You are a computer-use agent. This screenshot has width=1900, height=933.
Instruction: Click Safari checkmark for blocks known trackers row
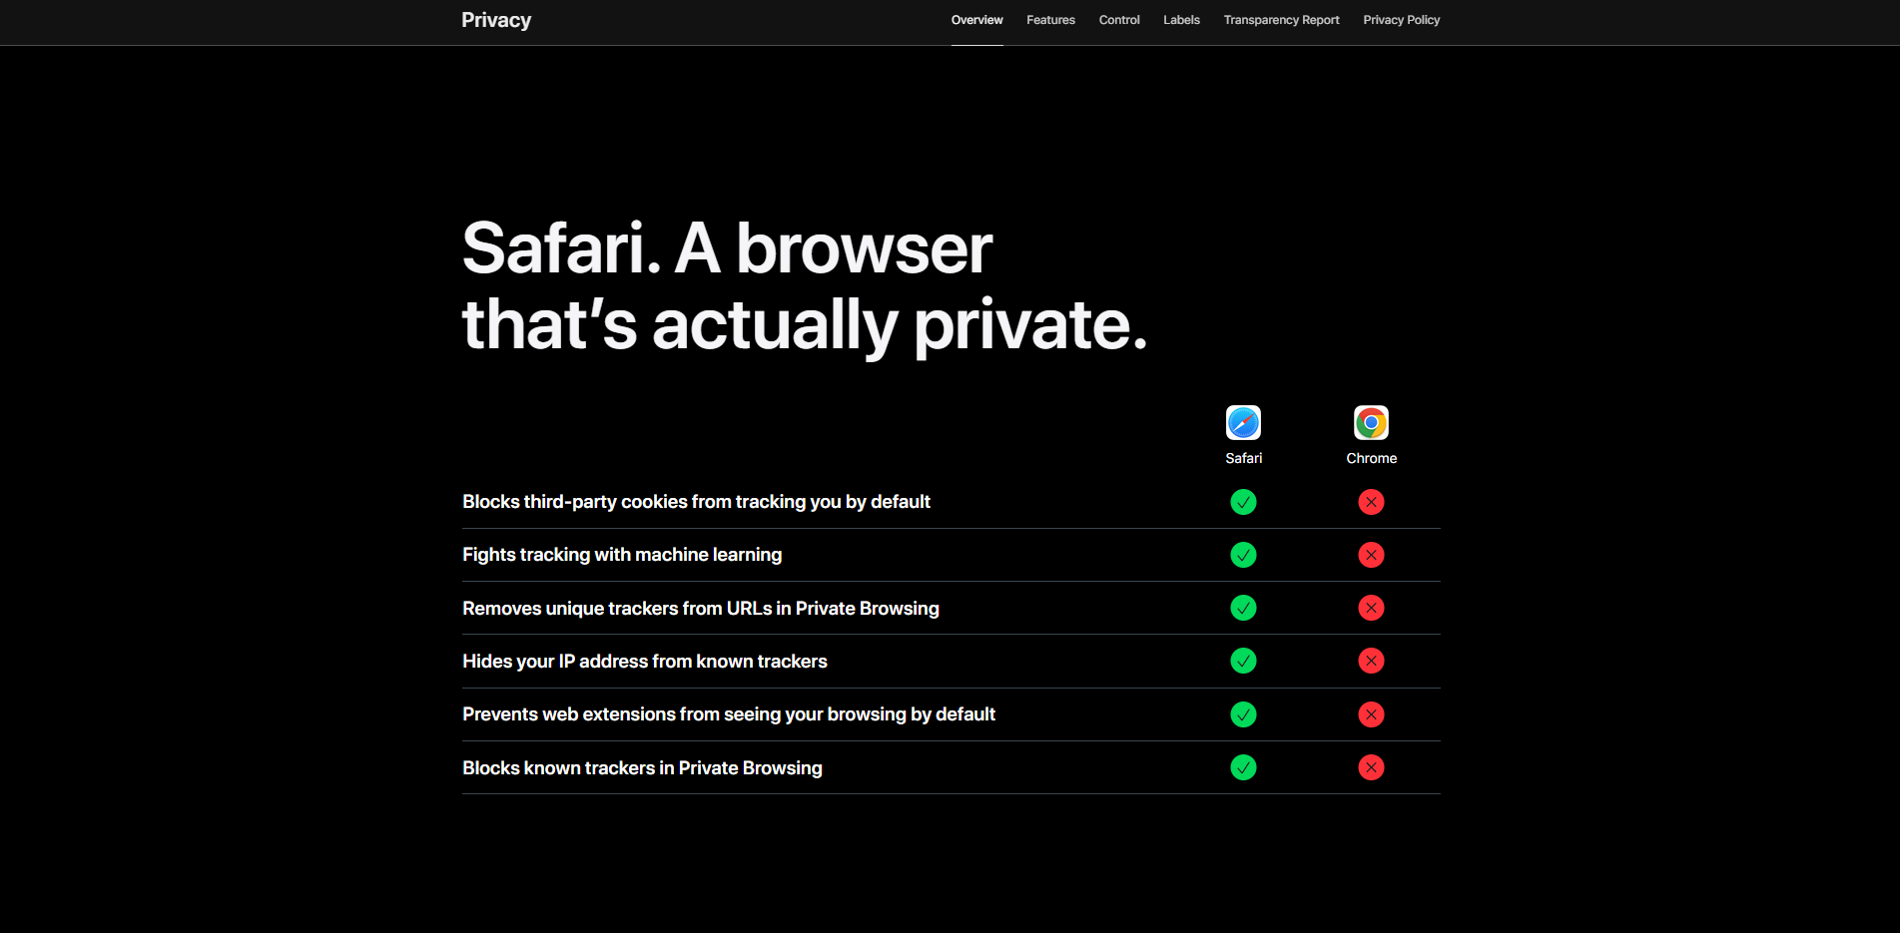click(1243, 767)
